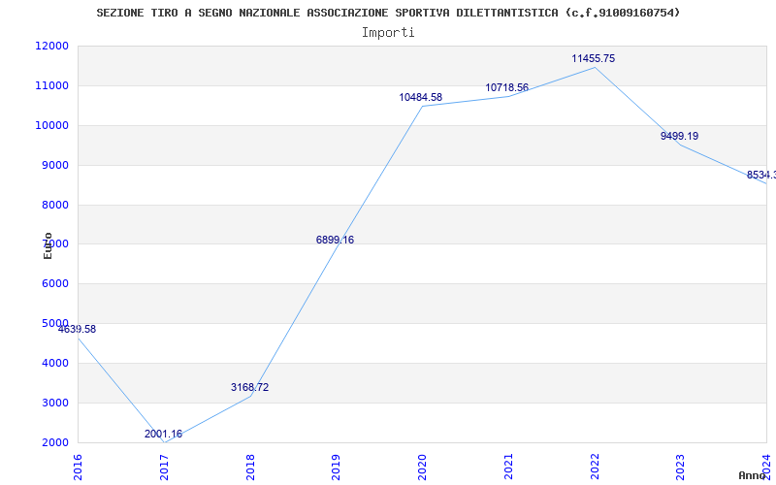Click the y-axis tick 8000
Image resolution: width=776 pixels, height=485 pixels.
coord(54,205)
